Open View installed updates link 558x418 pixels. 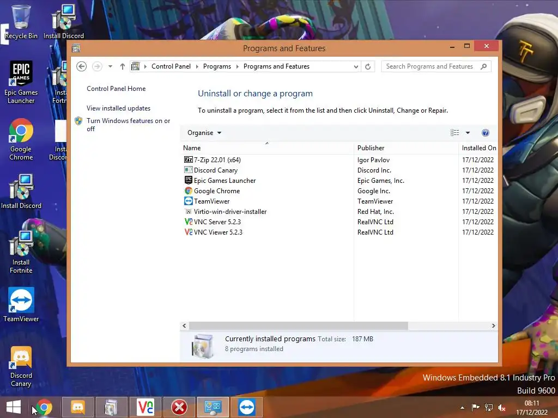(x=118, y=108)
